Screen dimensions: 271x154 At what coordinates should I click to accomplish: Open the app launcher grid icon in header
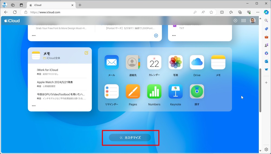click(x=244, y=21)
